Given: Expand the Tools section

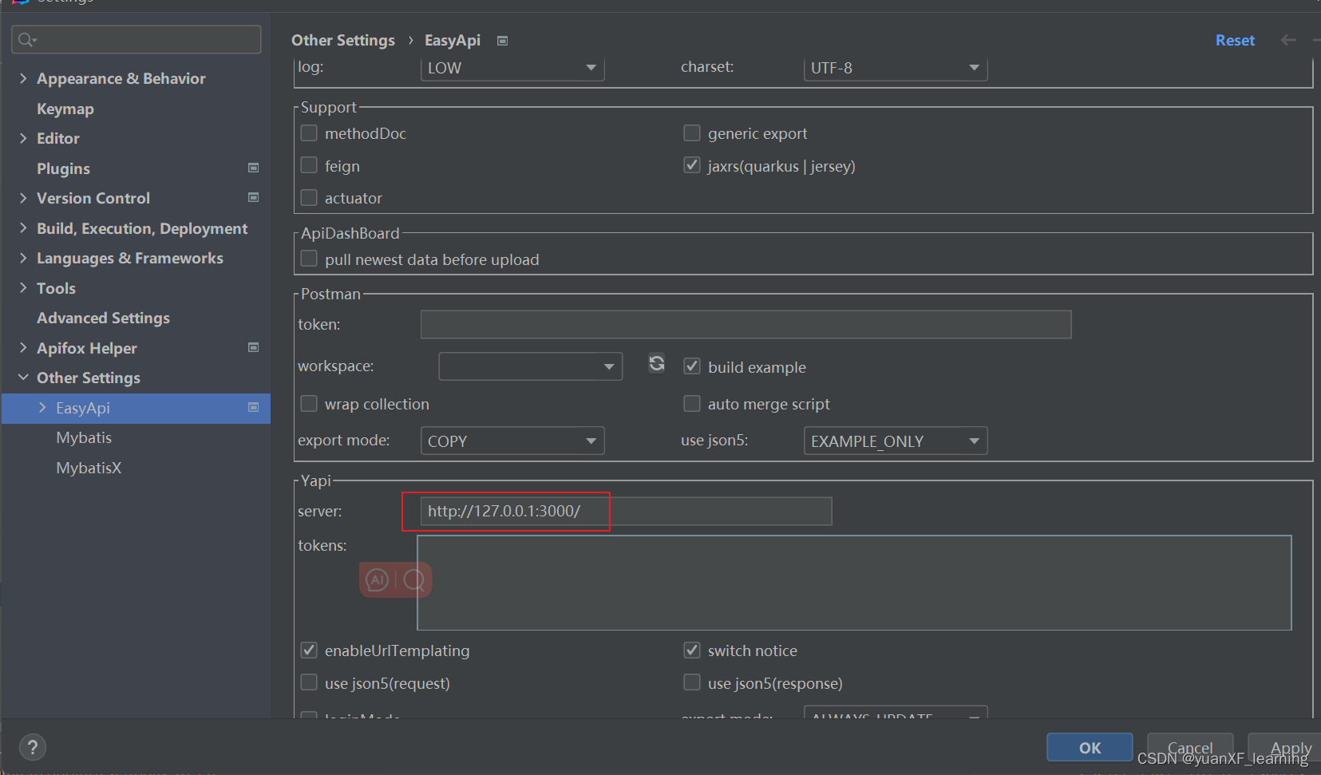Looking at the screenshot, I should (23, 288).
